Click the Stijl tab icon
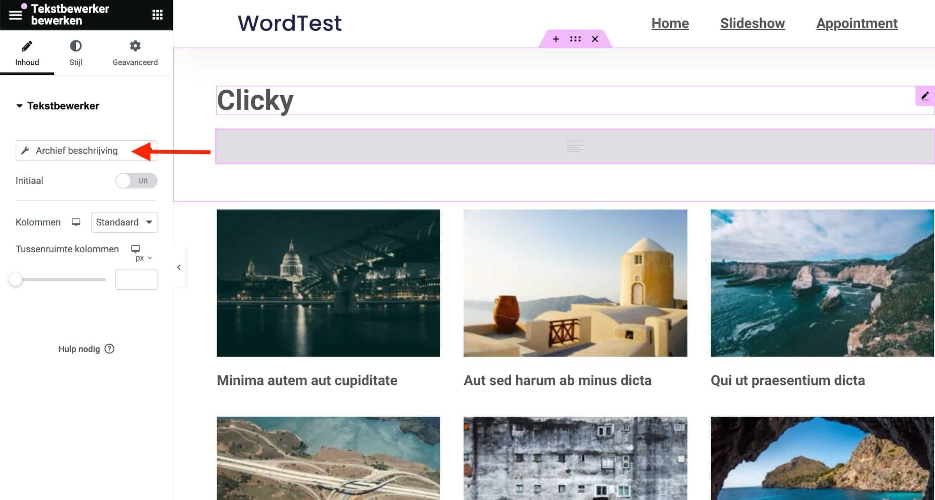 pos(75,46)
